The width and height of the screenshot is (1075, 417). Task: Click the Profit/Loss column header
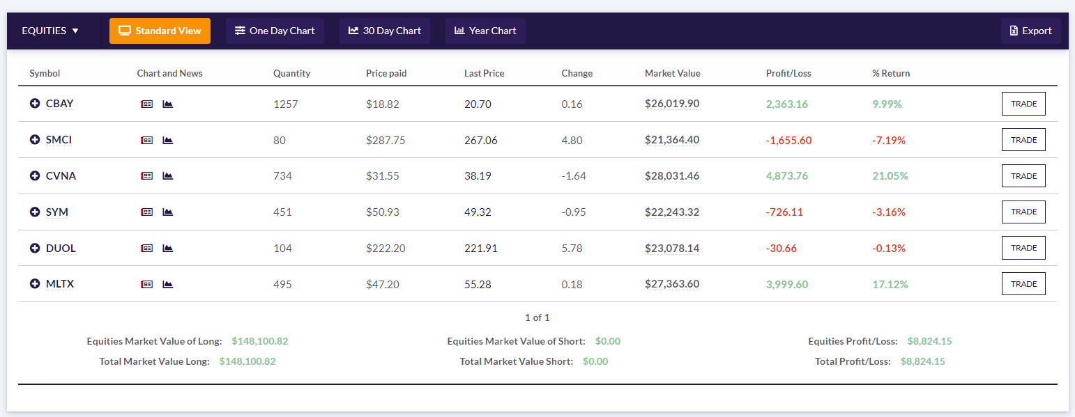point(788,73)
